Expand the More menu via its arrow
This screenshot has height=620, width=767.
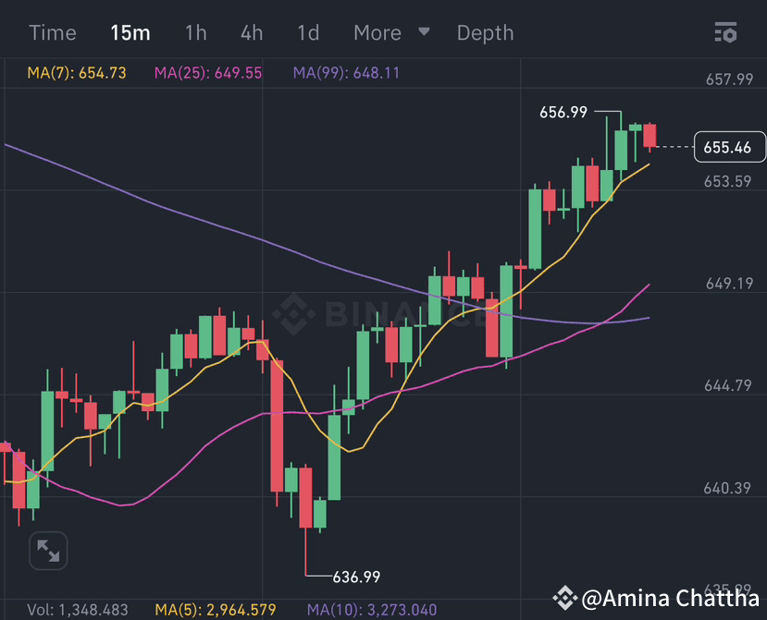coord(423,33)
